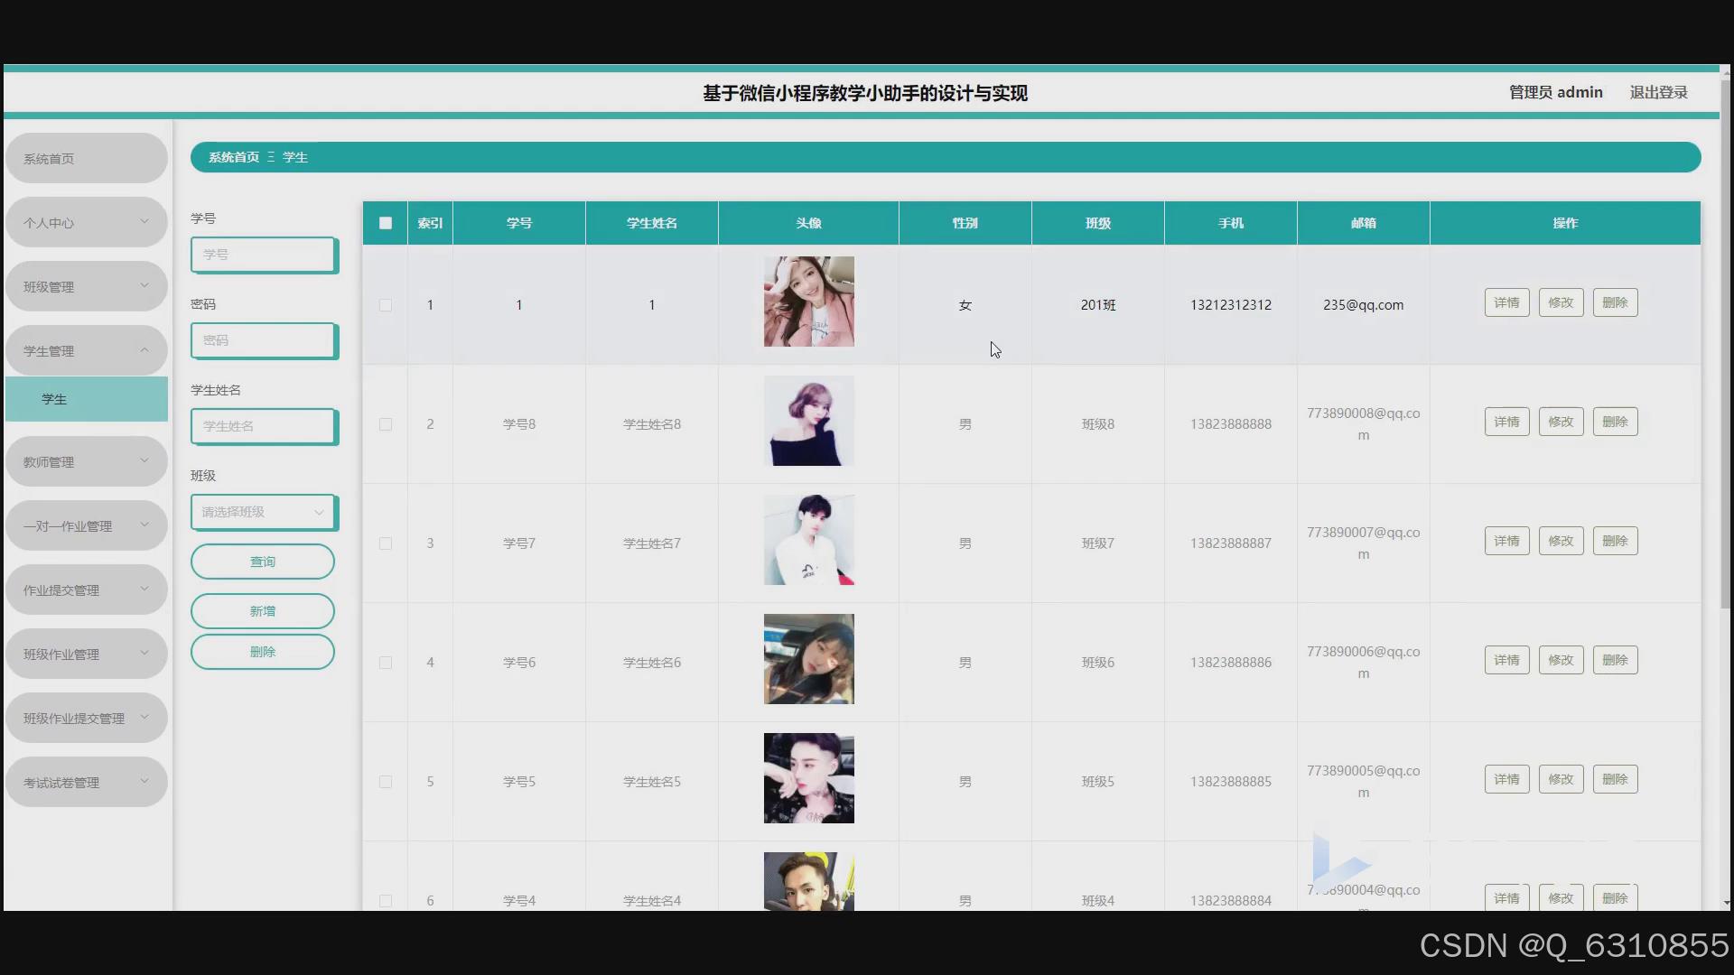This screenshot has width=1734, height=975.
Task: Select the 学生 submenu item
Action: click(86, 399)
